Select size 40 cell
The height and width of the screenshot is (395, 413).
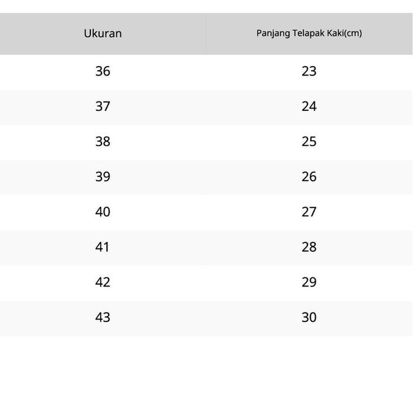point(103,212)
